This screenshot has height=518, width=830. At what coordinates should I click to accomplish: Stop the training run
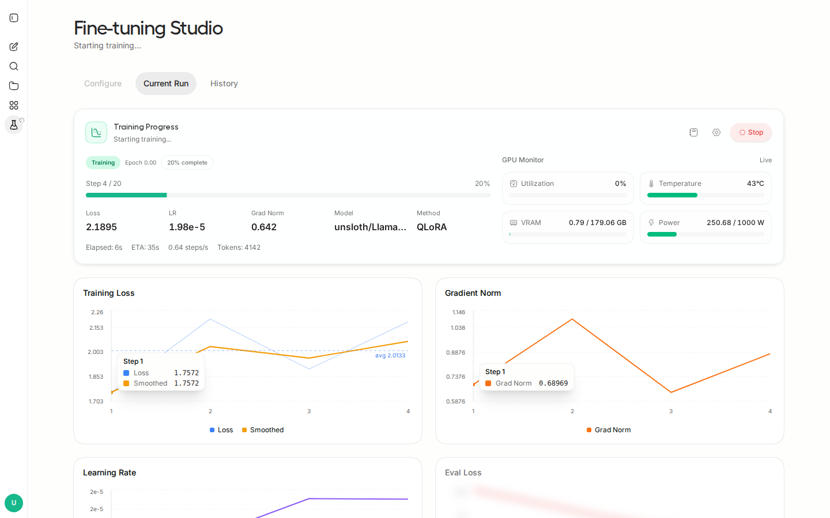(751, 132)
